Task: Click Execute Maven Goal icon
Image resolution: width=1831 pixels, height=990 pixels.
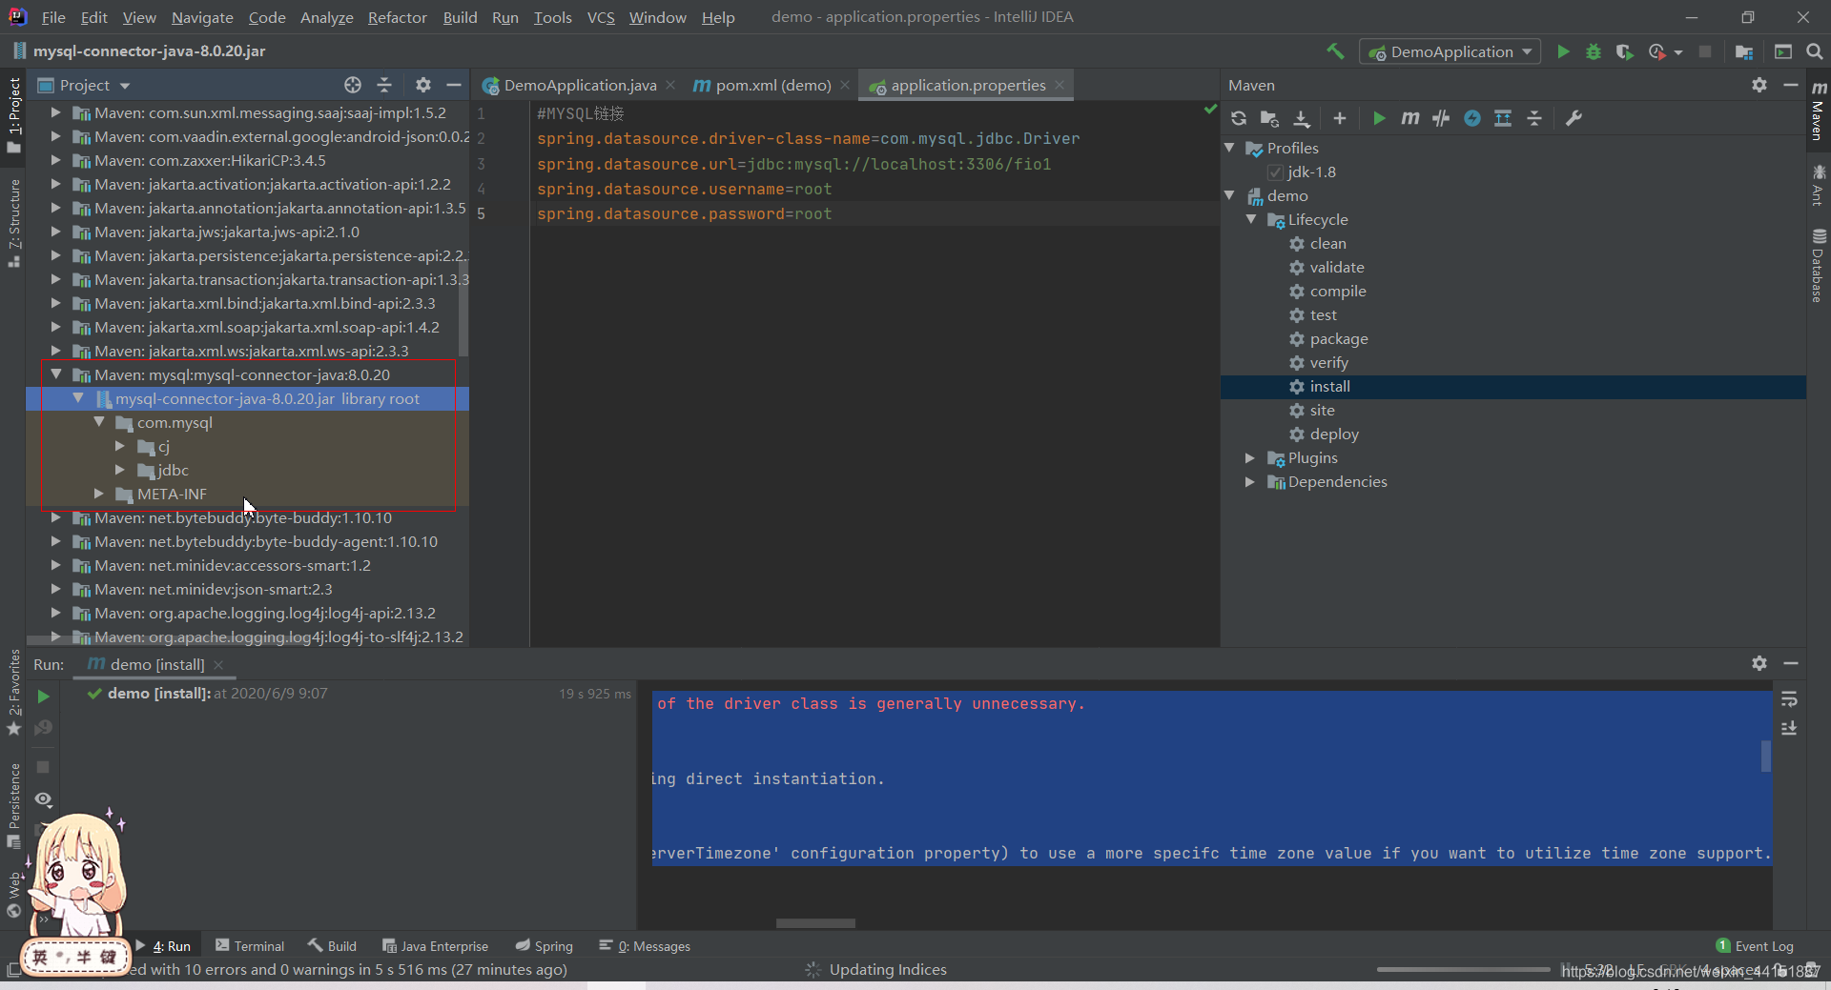Action: (1410, 118)
